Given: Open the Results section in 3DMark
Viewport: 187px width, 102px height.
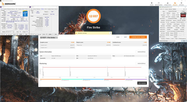Looking at the screenshot, I should pos(175,4).
